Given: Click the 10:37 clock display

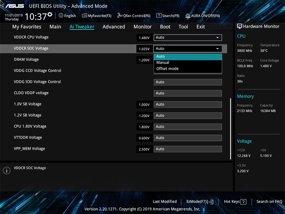Looking at the screenshot, I should 36,17.
